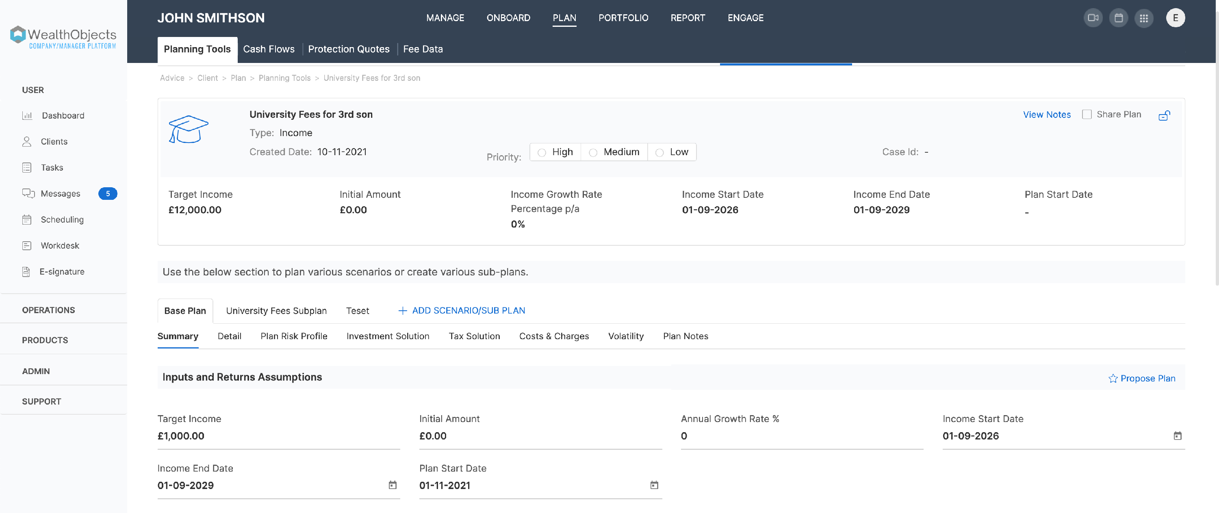Open the ENGAGE top menu
Image resolution: width=1219 pixels, height=513 pixels.
click(745, 18)
